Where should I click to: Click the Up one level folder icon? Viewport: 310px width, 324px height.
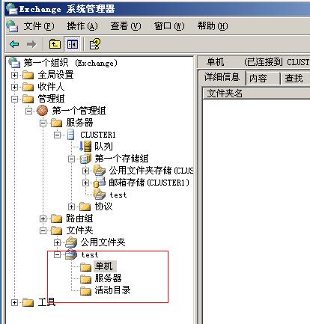coord(55,44)
